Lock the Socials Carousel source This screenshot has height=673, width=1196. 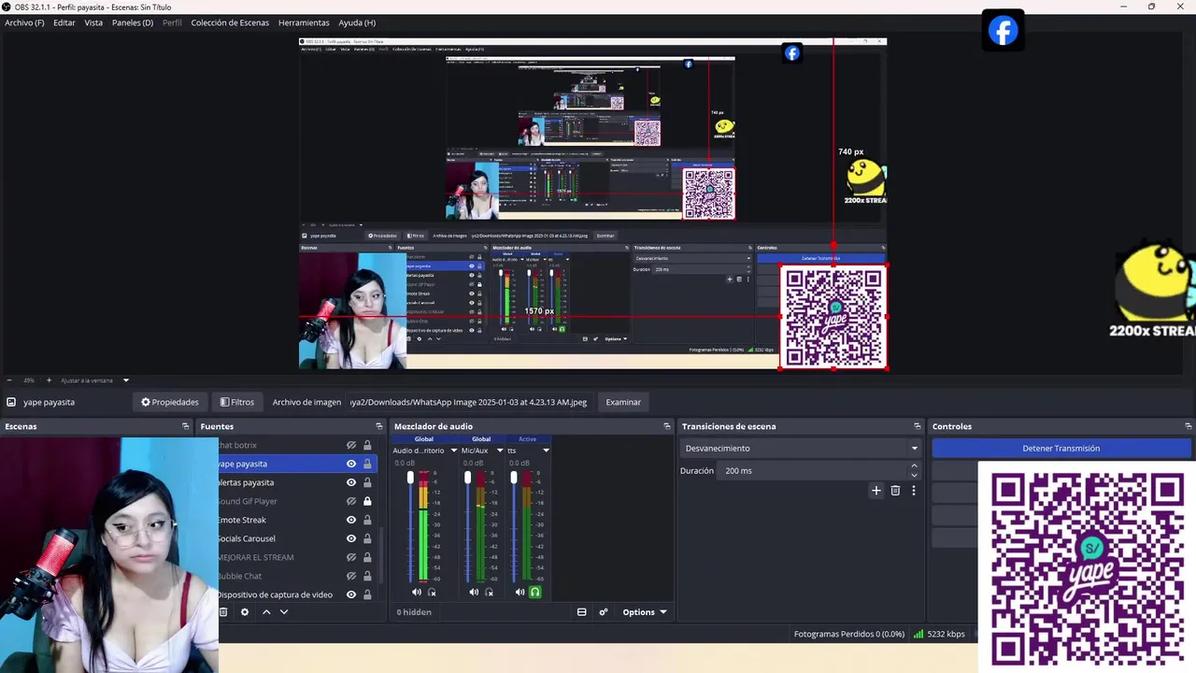(367, 538)
